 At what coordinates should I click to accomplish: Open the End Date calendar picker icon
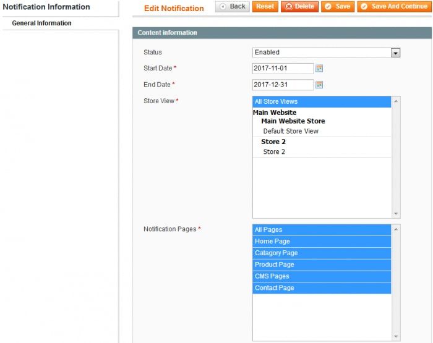(319, 85)
